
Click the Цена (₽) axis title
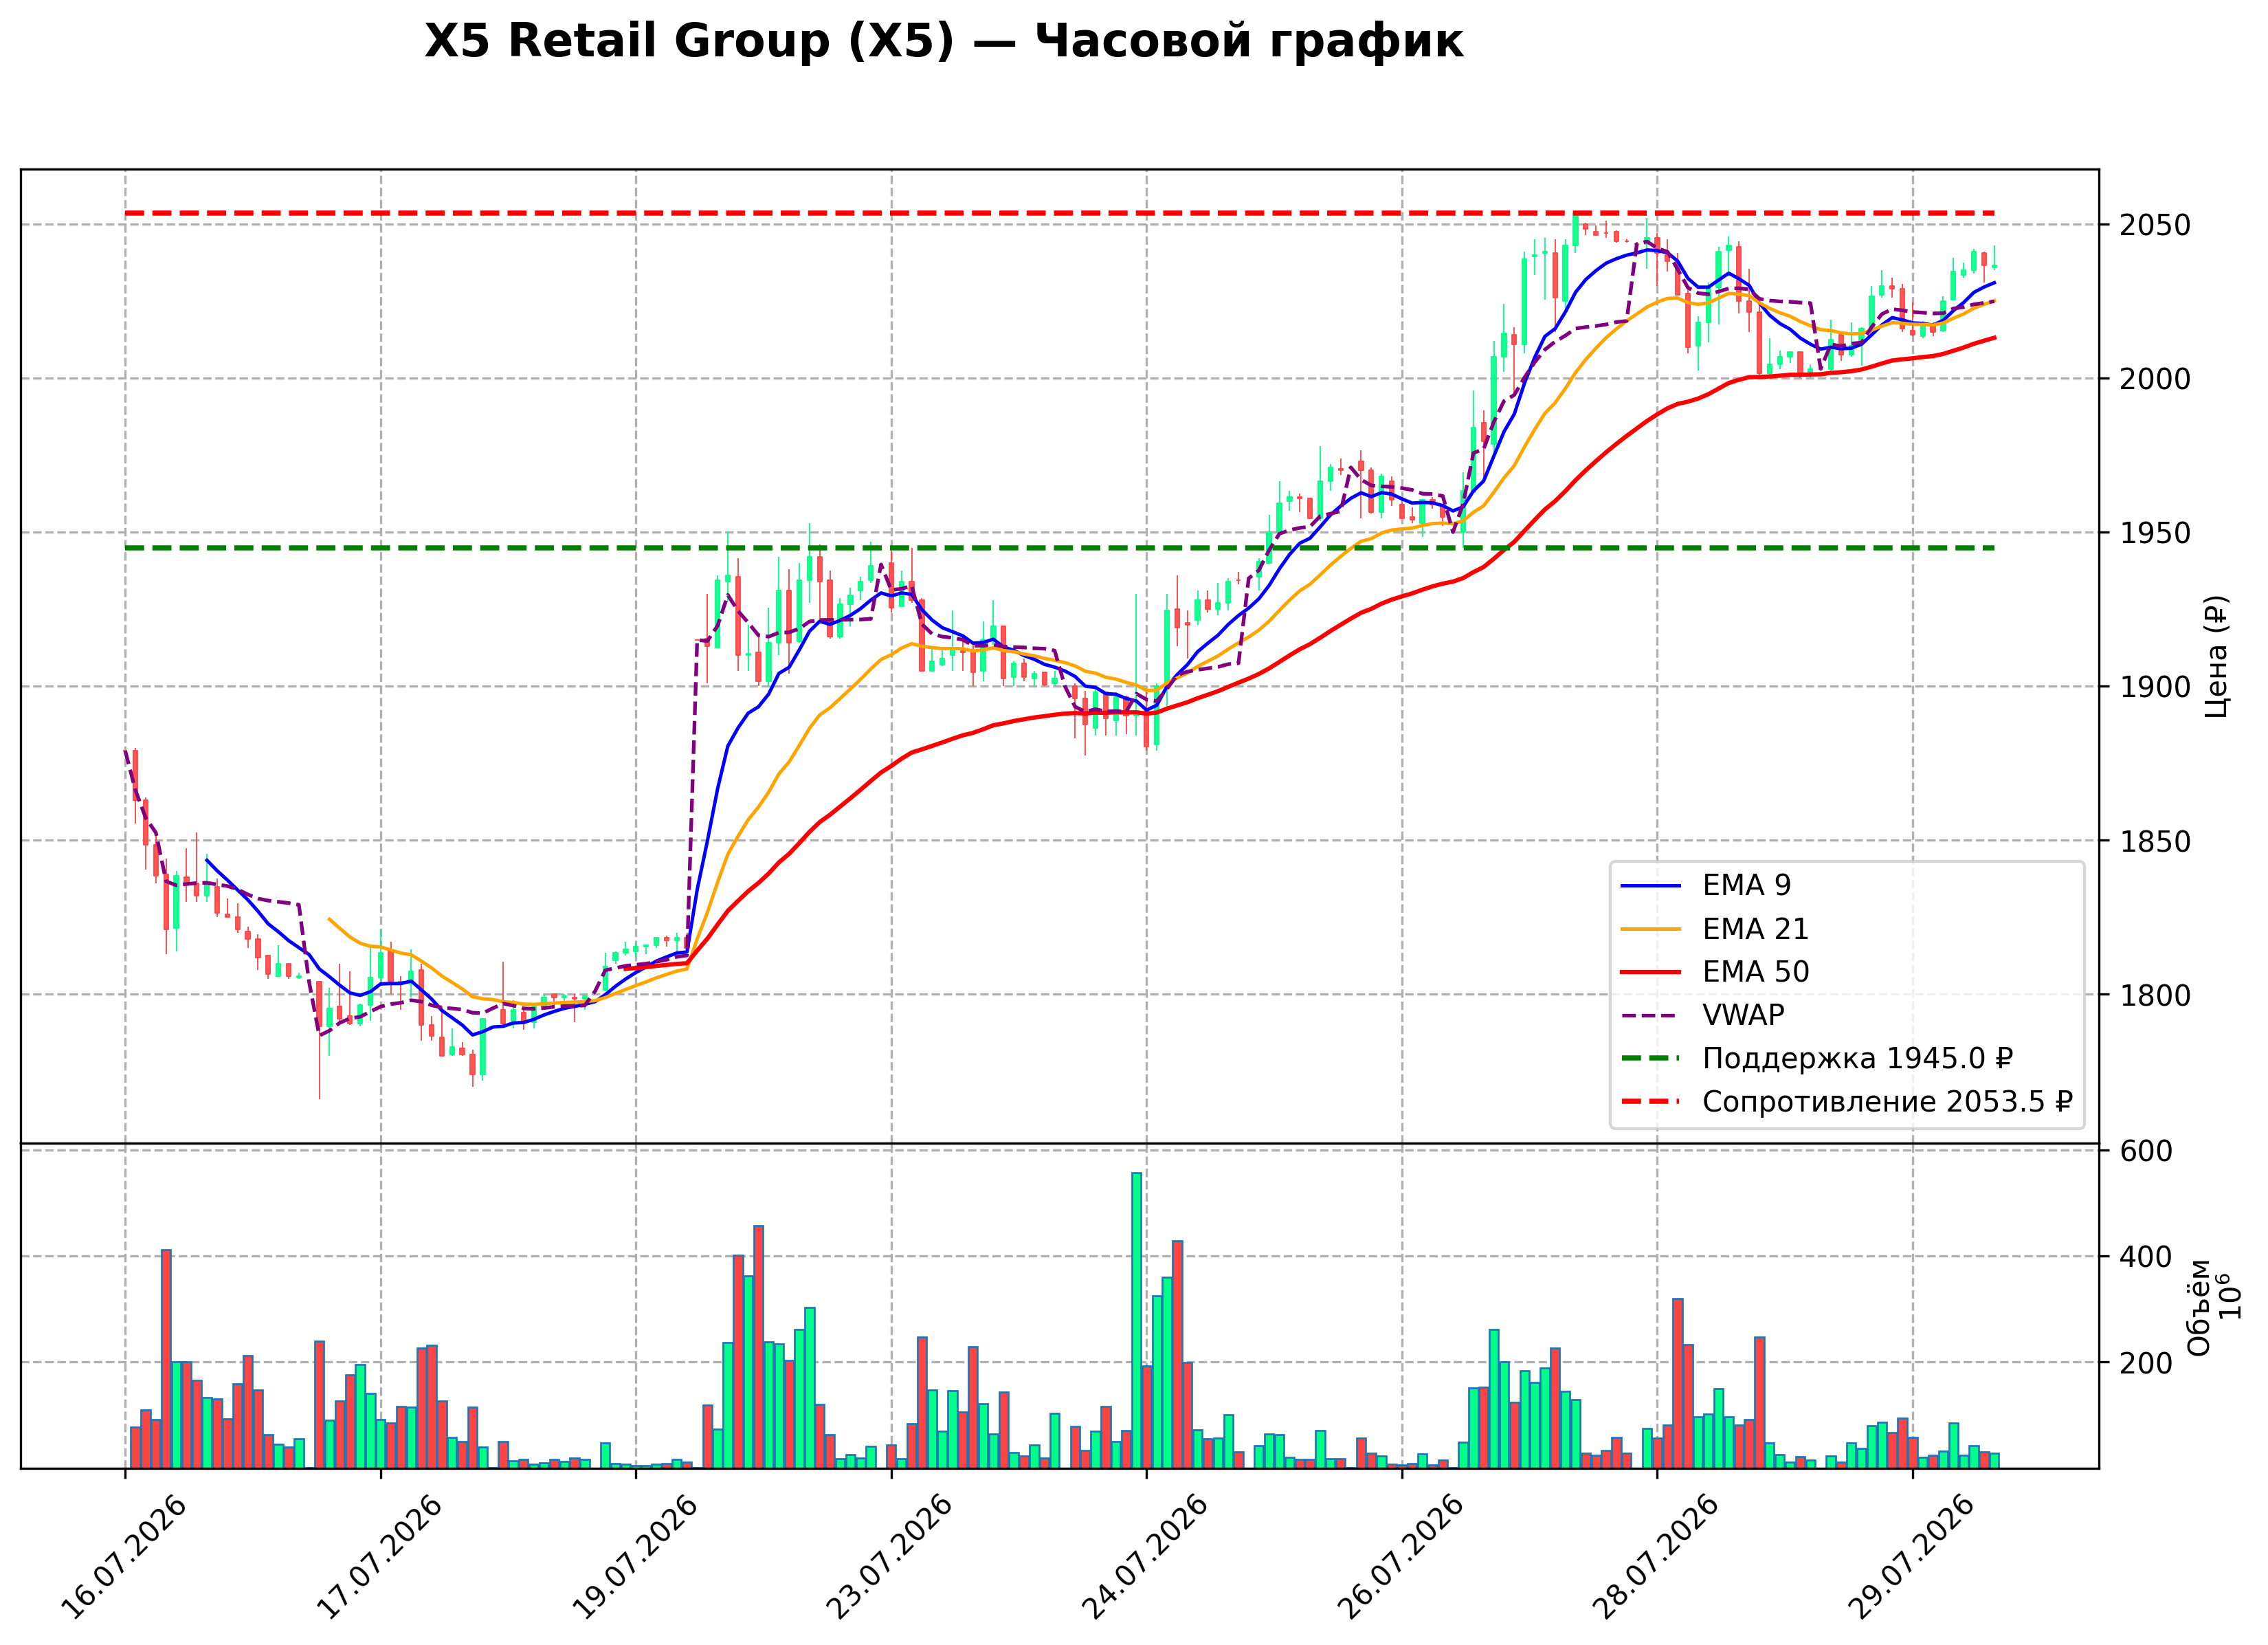[x=2217, y=657]
